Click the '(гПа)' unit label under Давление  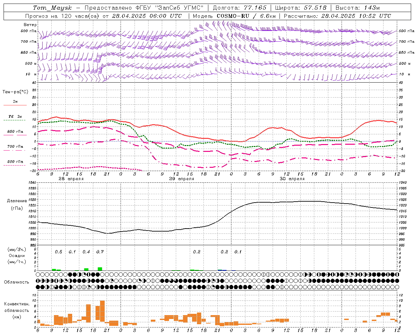click(17, 208)
